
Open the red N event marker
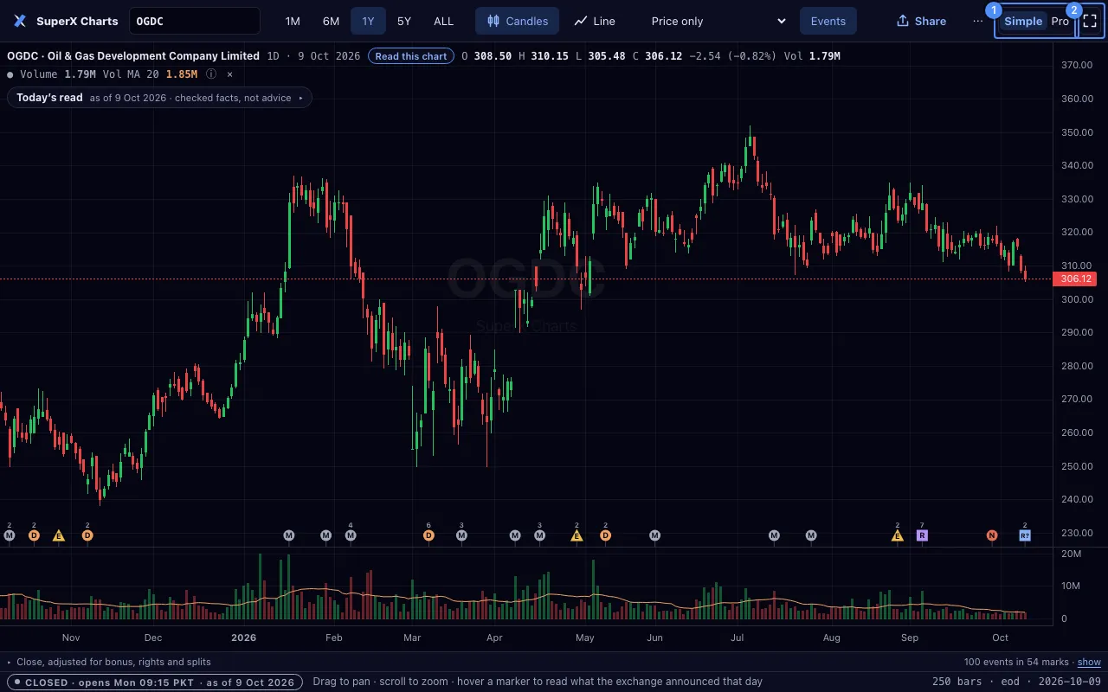992,535
